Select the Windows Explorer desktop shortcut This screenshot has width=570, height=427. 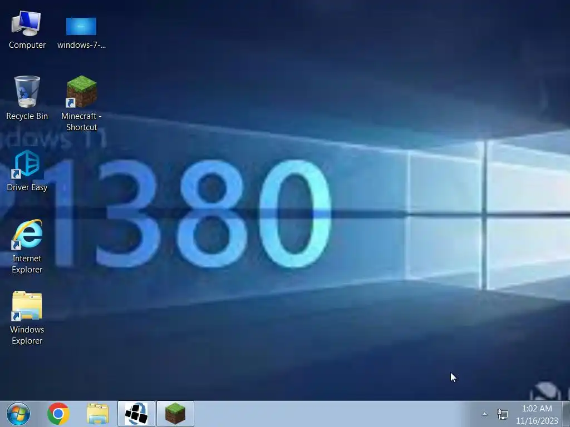[x=27, y=306]
